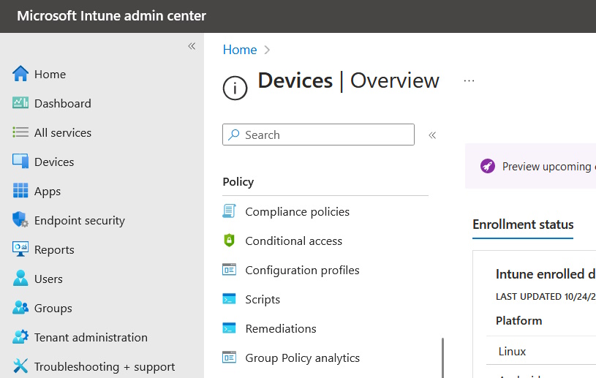This screenshot has width=596, height=378.
Task: Click the Home house icon in sidebar
Action: coord(20,74)
